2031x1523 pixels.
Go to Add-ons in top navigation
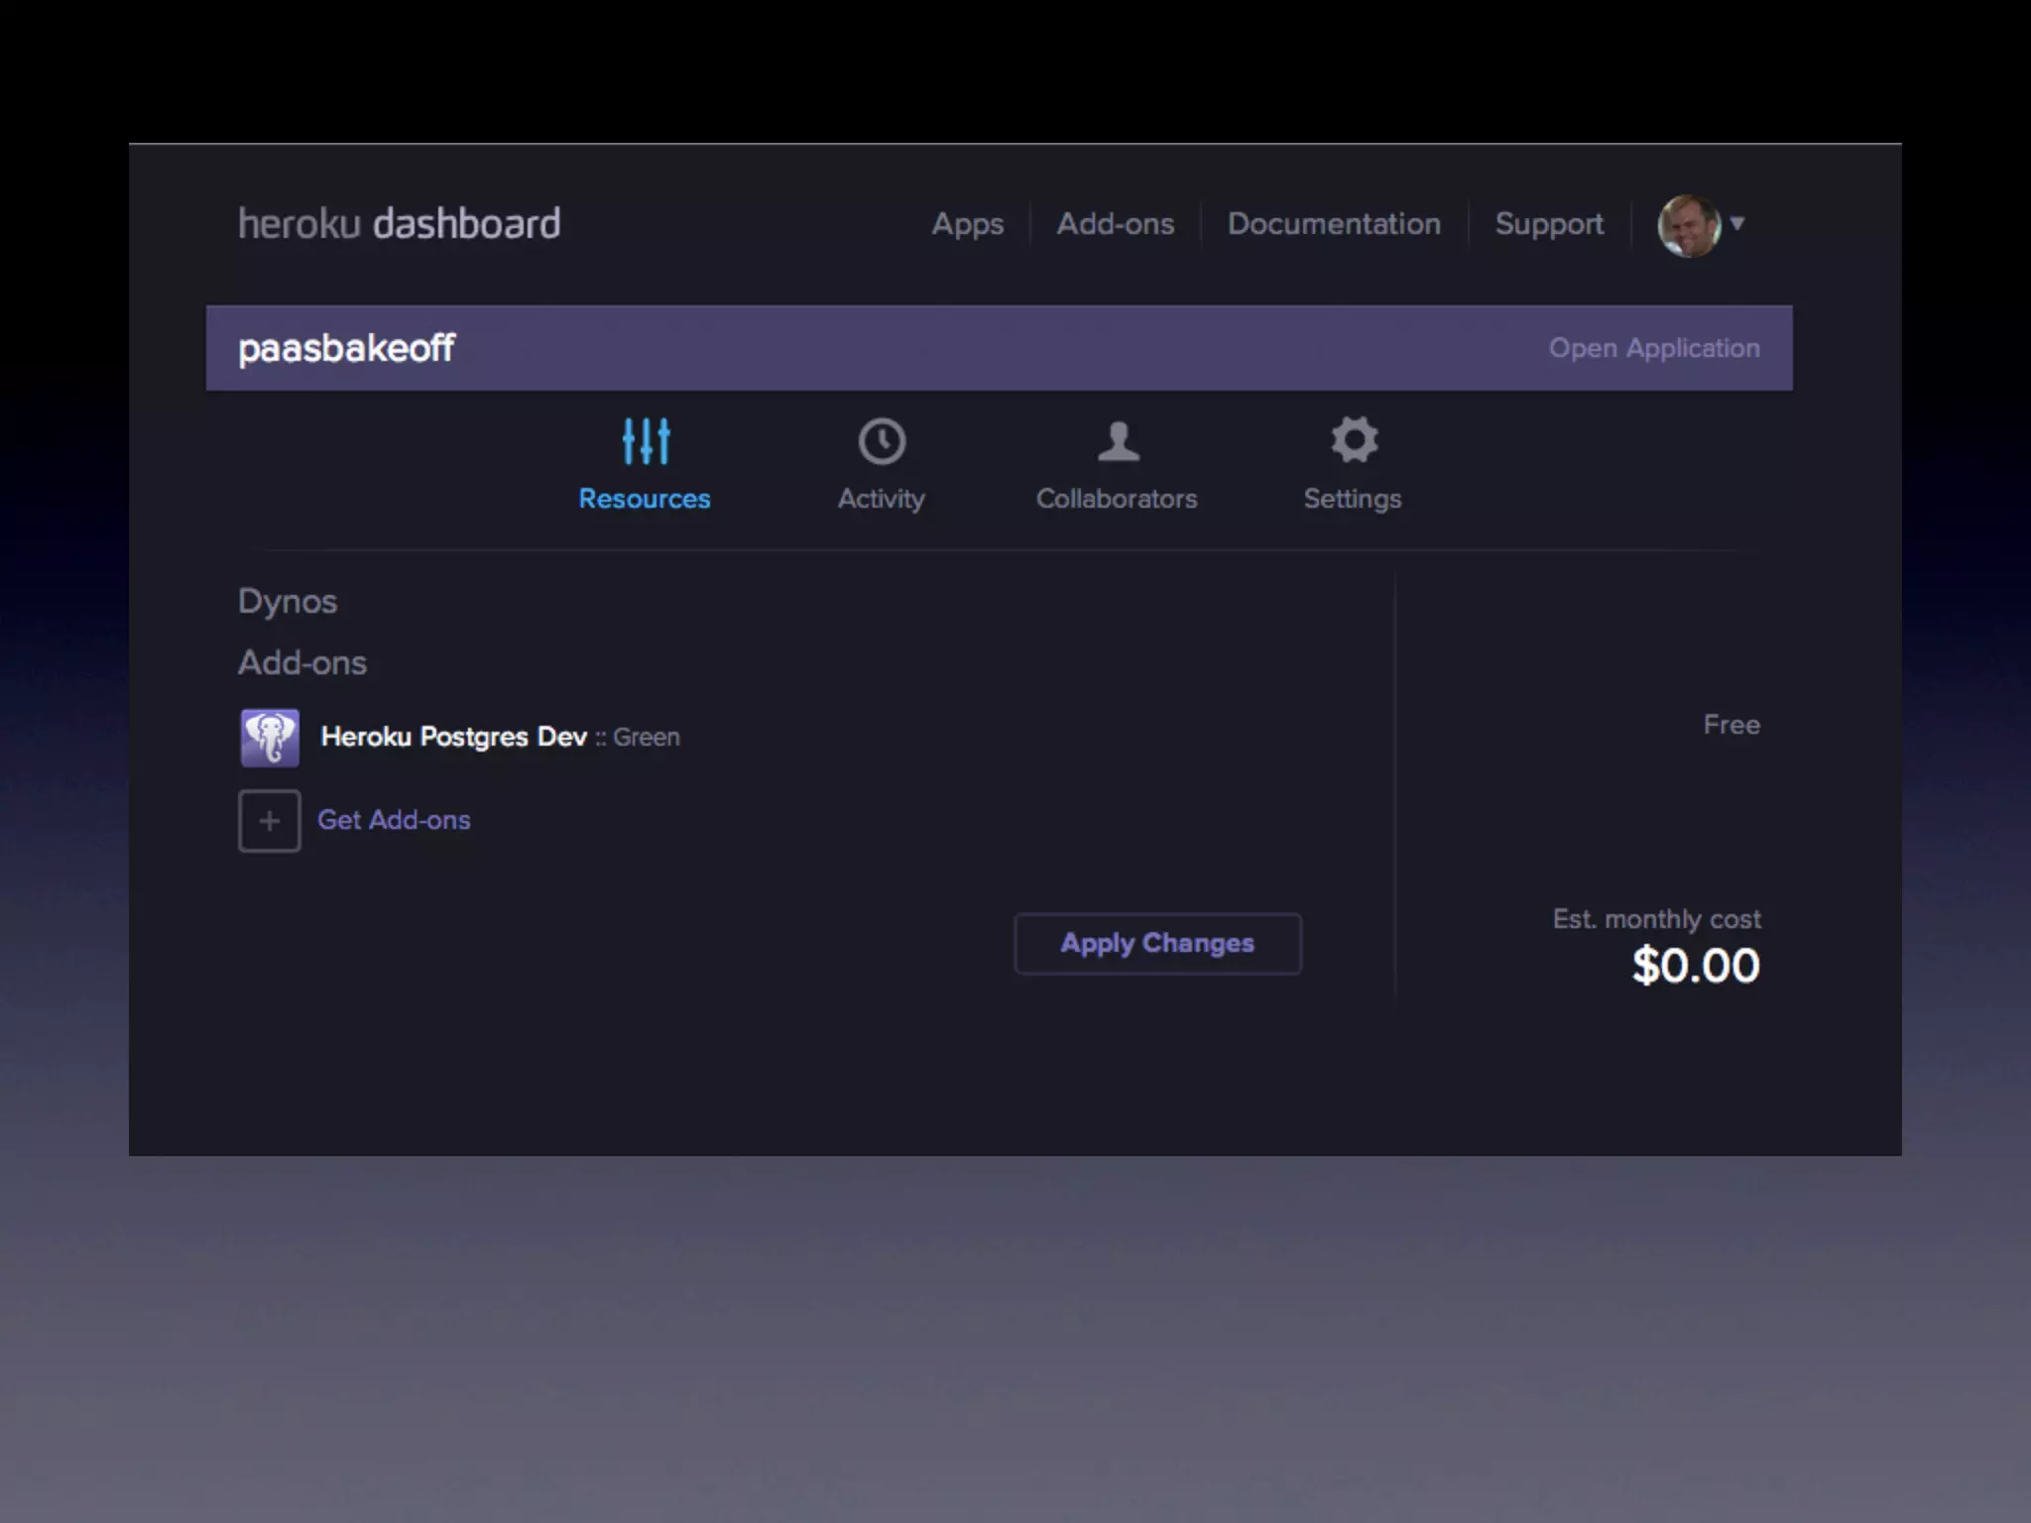tap(1115, 224)
